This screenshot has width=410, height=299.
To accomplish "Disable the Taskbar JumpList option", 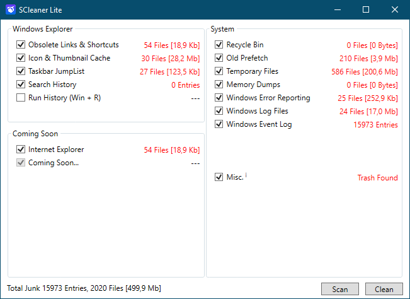I will [21, 71].
